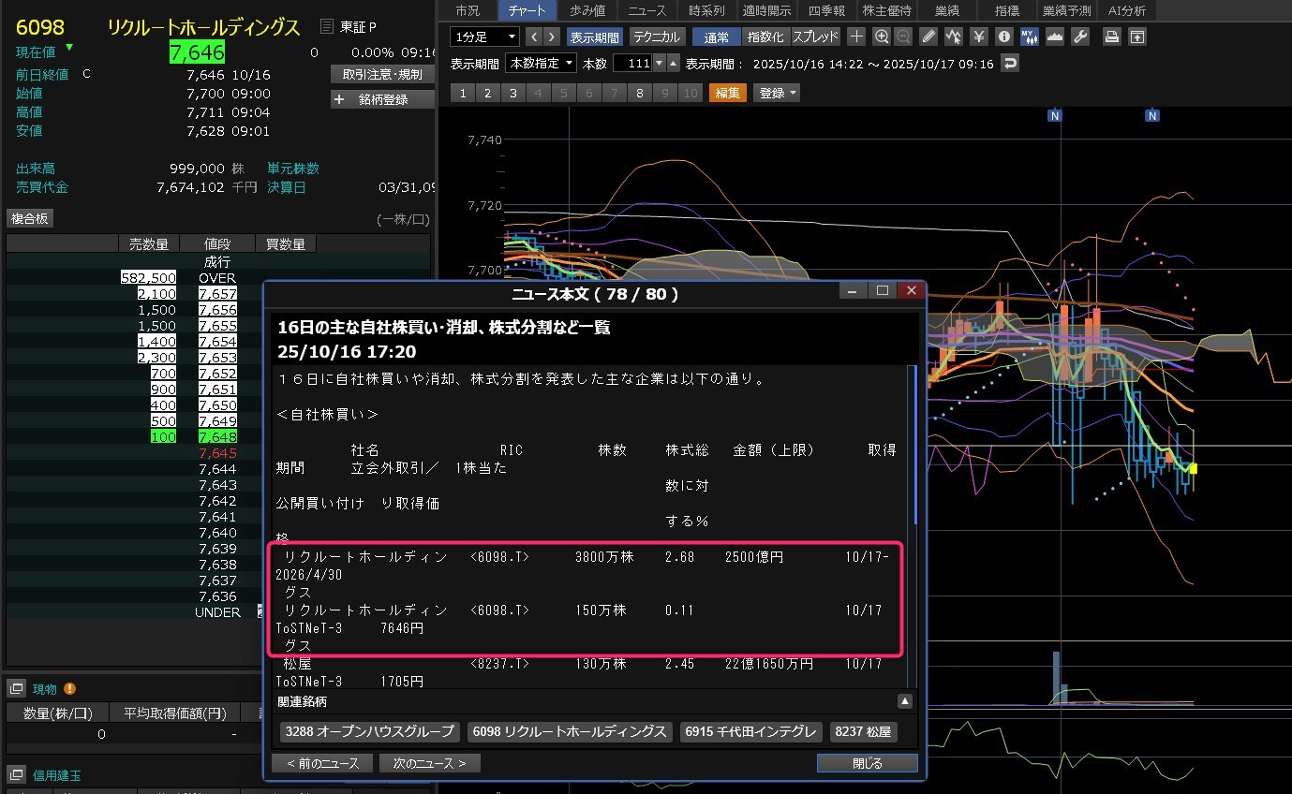Switch to the 歩み値 tab

(x=587, y=10)
